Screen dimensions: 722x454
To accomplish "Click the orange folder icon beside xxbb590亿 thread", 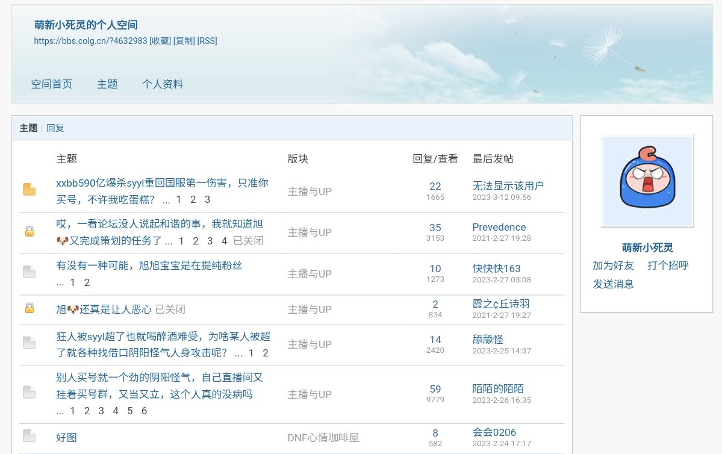I will point(29,189).
